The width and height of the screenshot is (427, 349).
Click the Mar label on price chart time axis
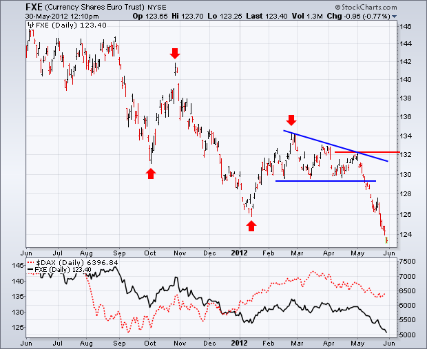297,253
